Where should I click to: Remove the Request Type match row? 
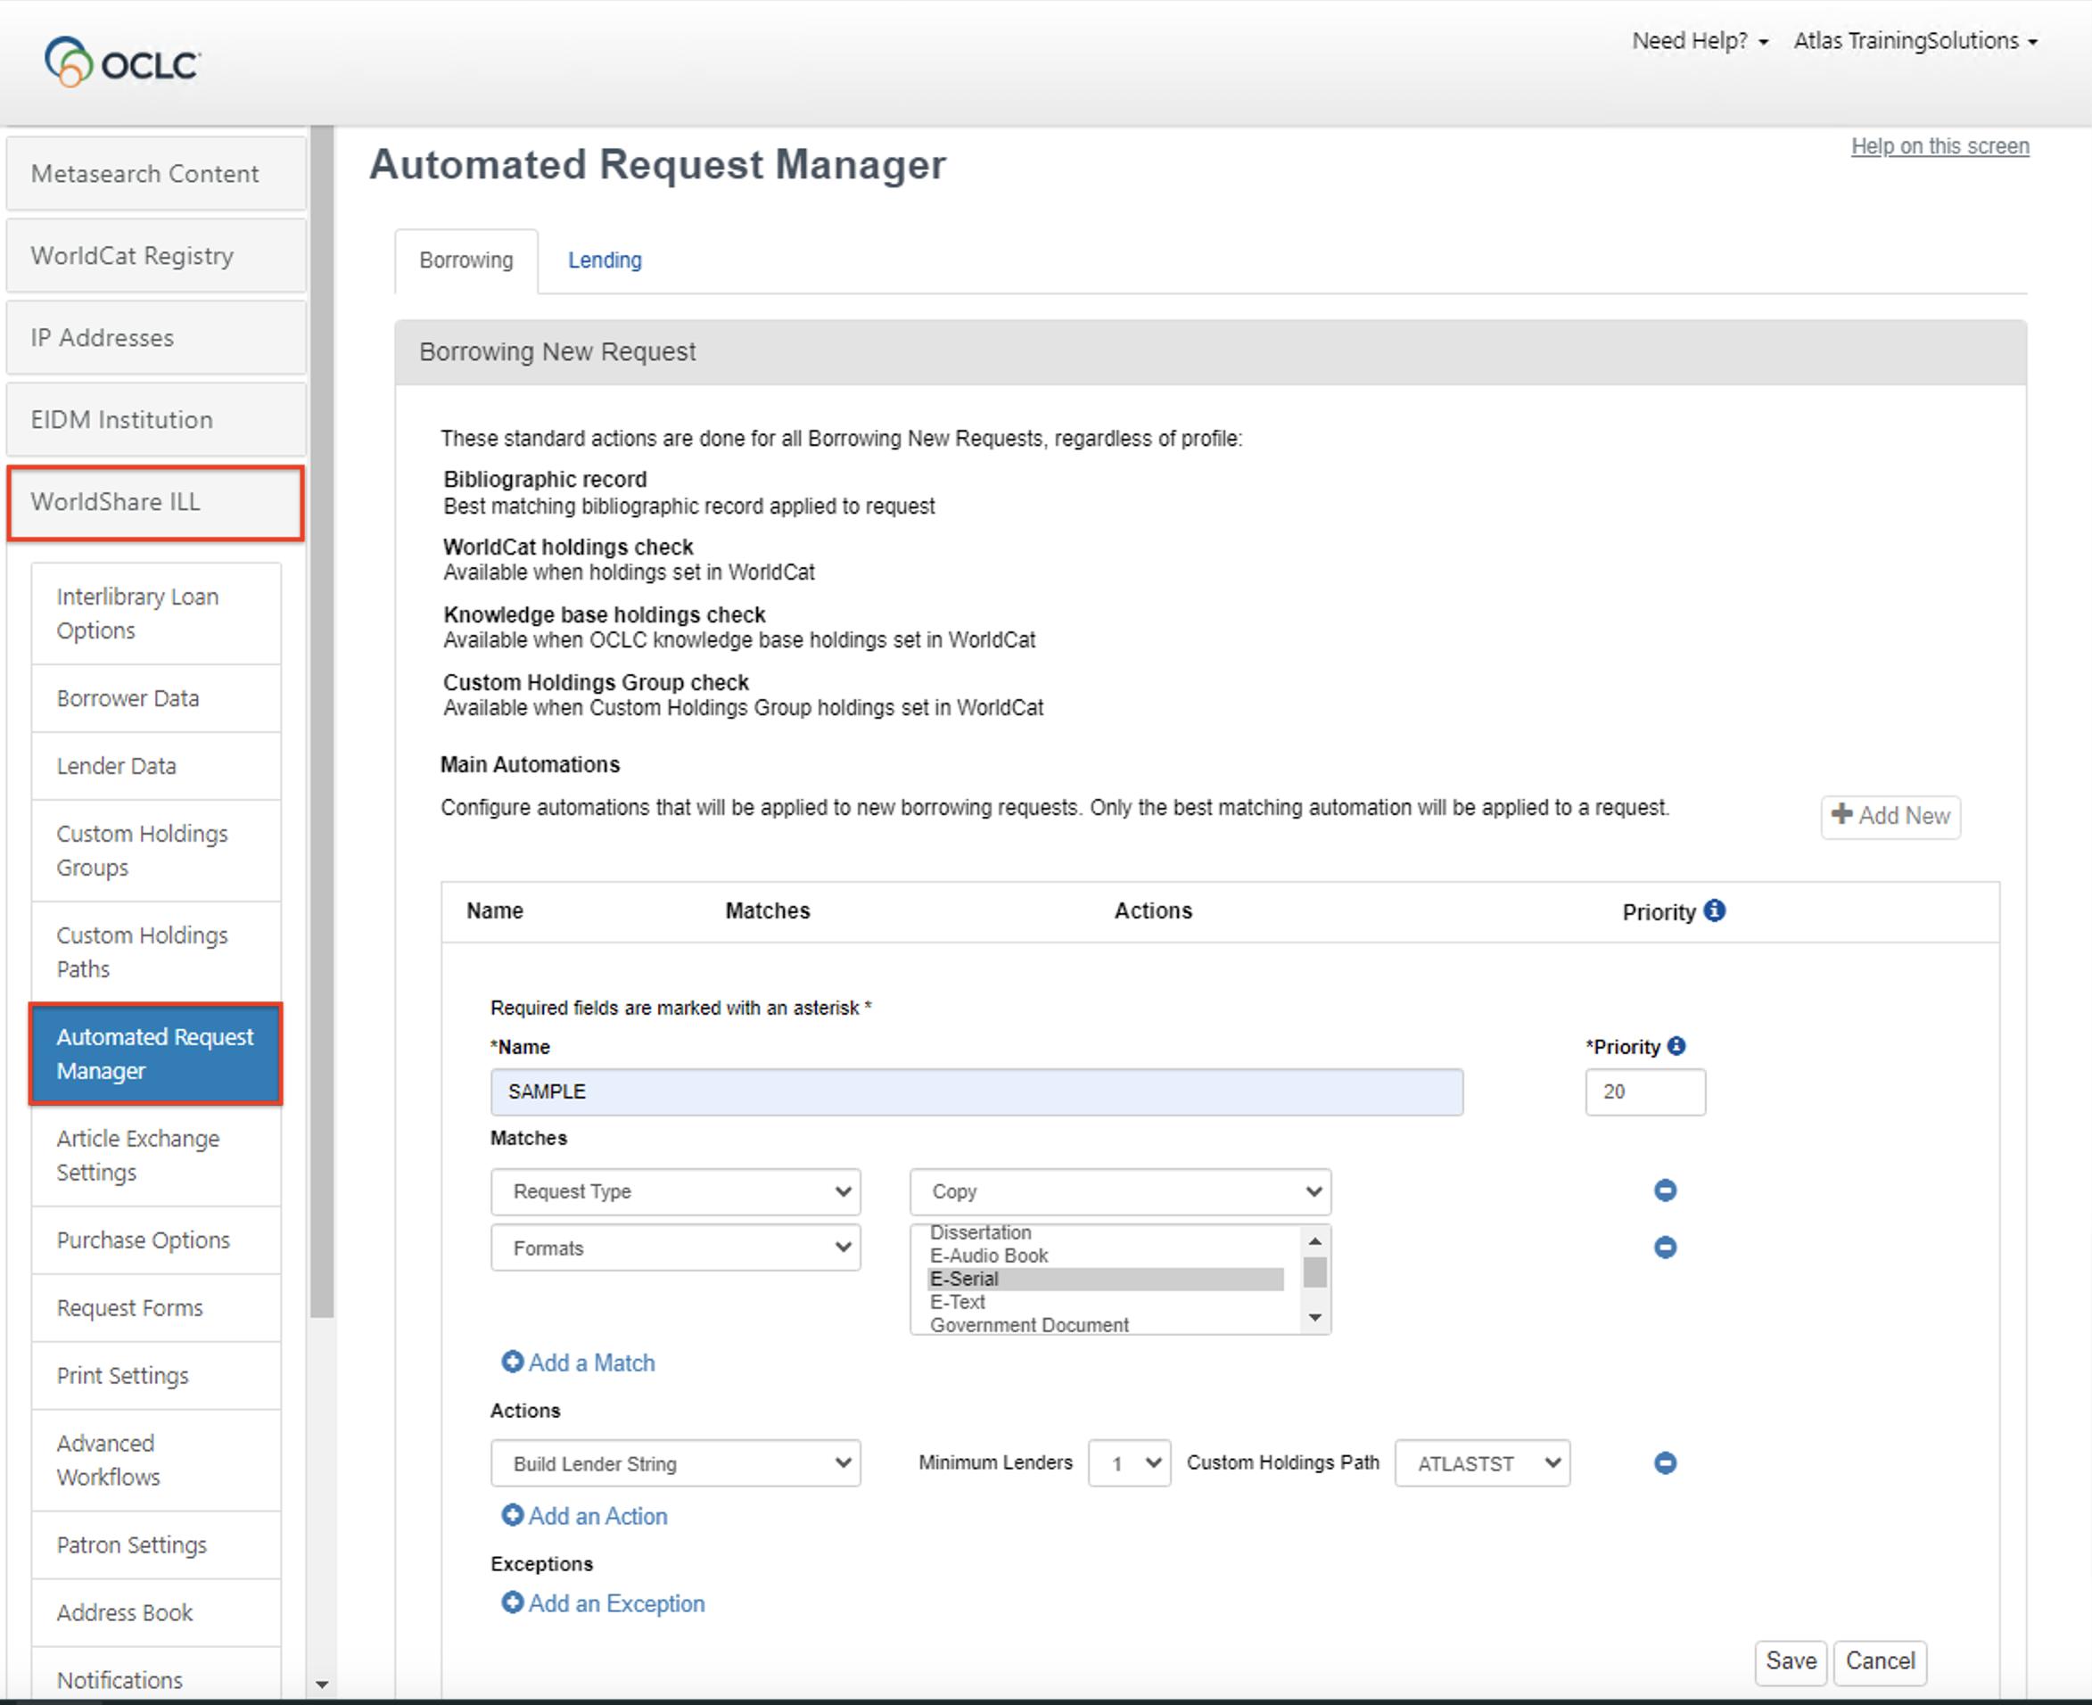[1665, 1190]
